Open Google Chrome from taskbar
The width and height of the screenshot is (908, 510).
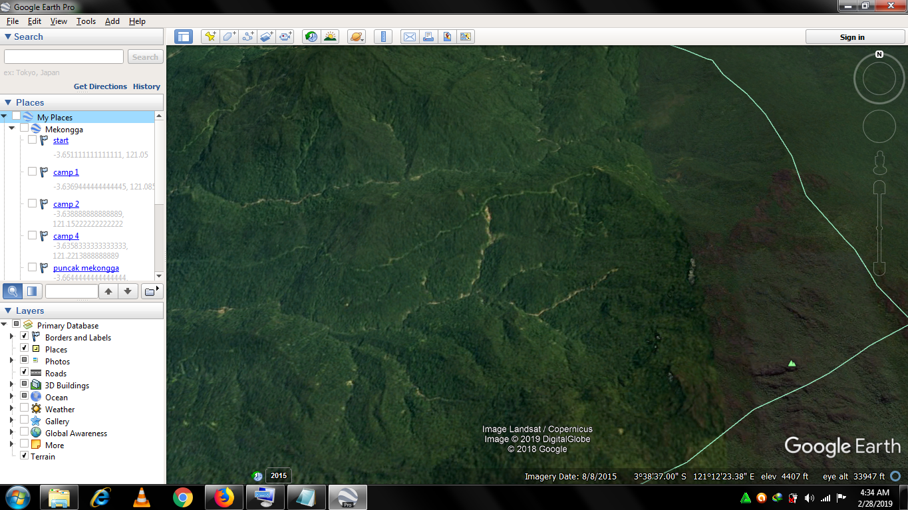[x=182, y=497]
